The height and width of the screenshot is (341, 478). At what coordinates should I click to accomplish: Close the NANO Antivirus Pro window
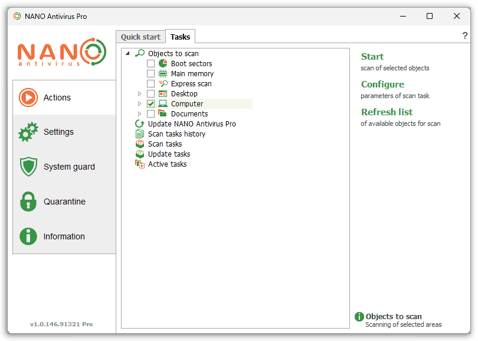tap(456, 16)
